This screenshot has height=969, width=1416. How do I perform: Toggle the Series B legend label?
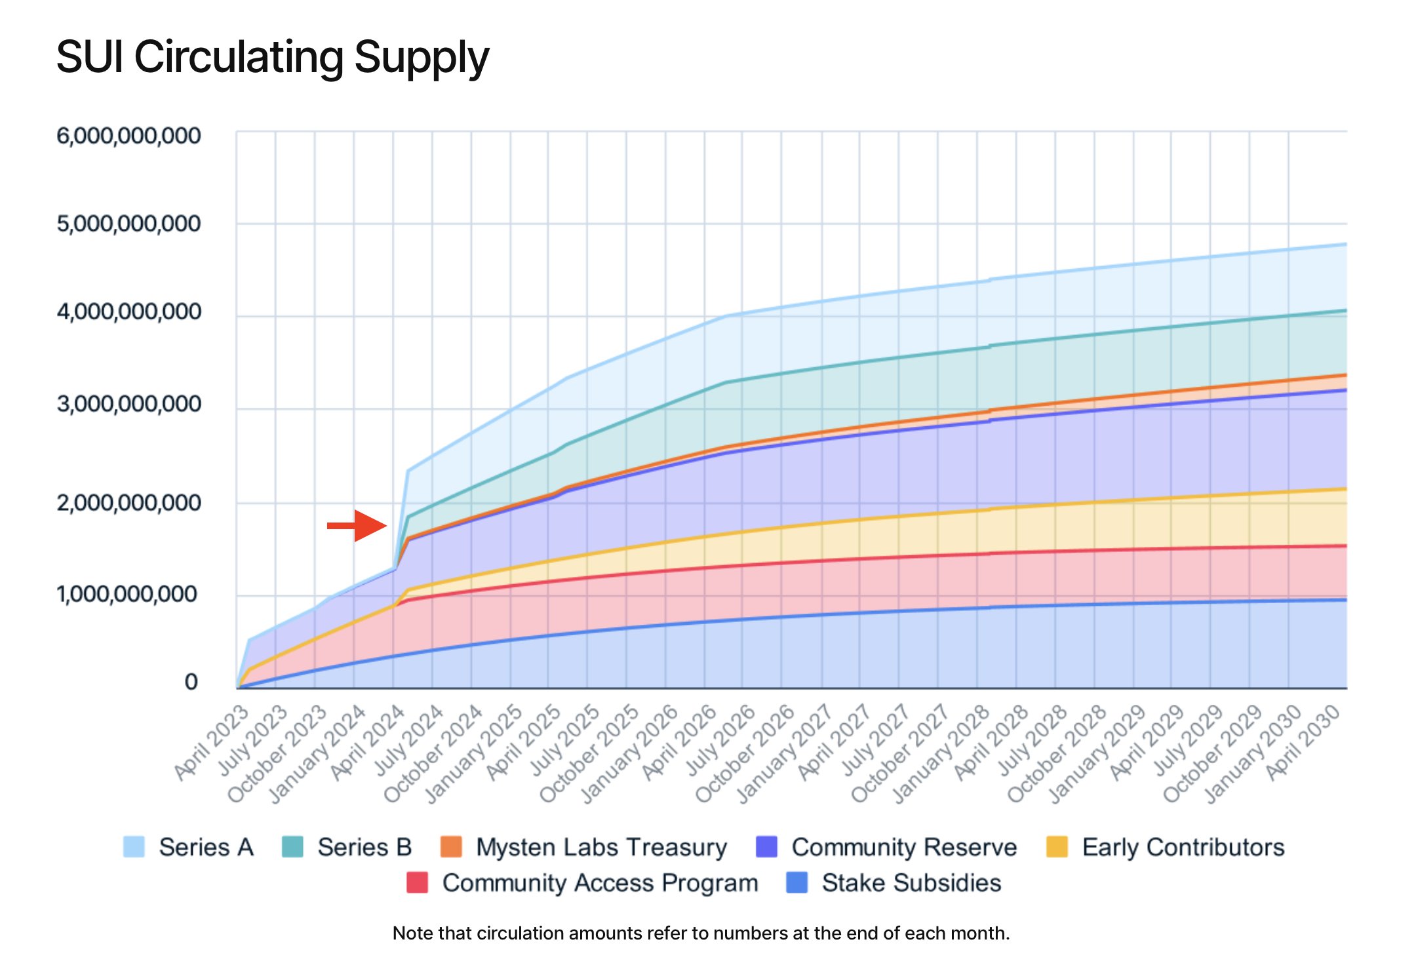(x=364, y=847)
